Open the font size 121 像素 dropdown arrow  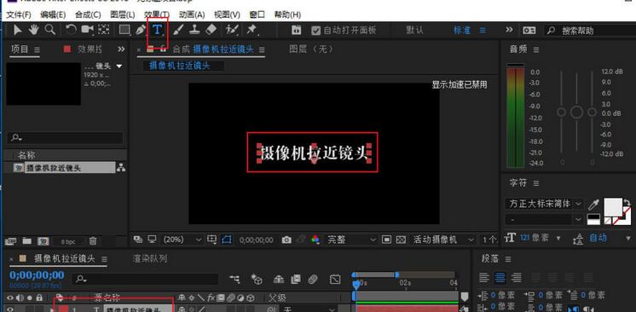point(559,238)
